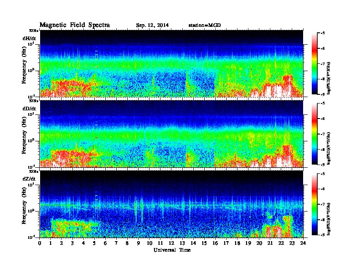Click hour tick label "5" on the time axis
This screenshot has height=279, width=361.
click(x=94, y=243)
